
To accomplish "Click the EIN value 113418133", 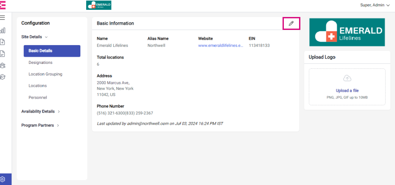I will [x=259, y=46].
